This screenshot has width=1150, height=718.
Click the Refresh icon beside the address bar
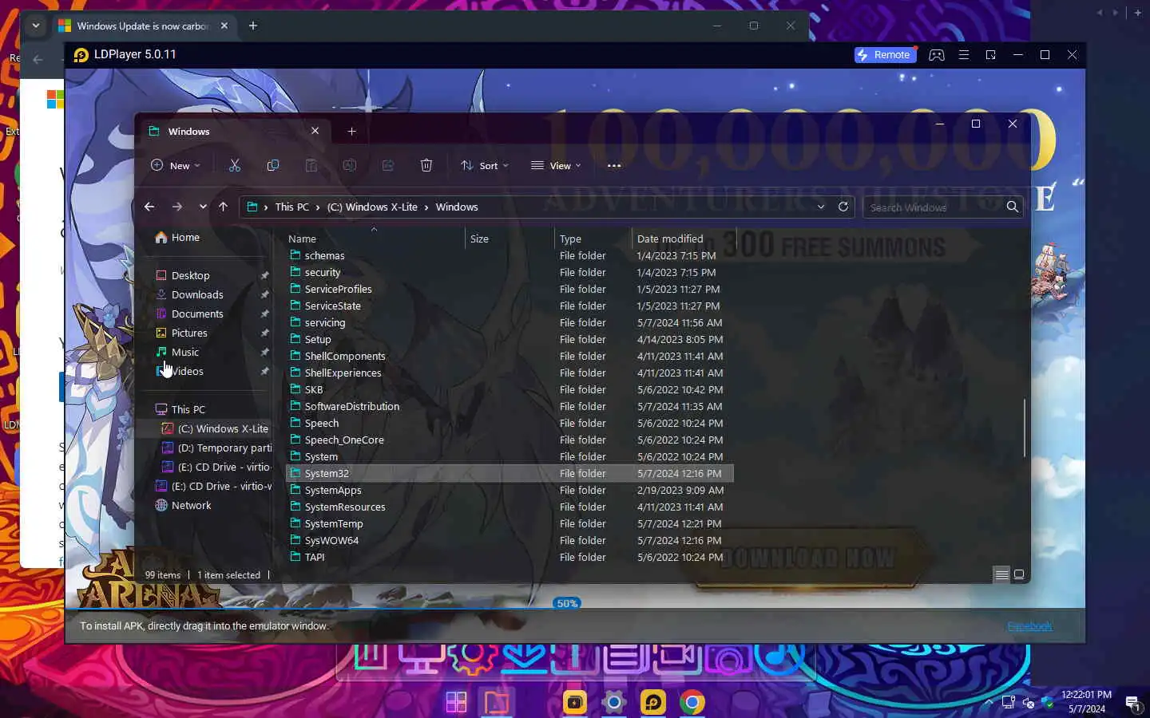(x=843, y=207)
